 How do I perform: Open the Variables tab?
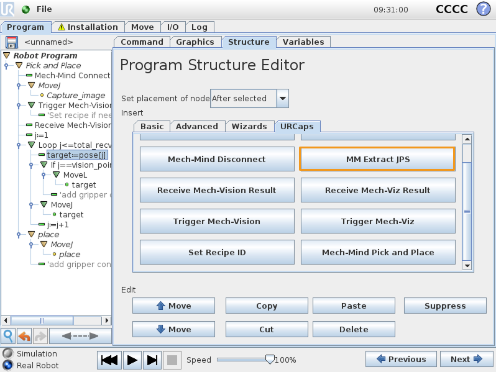303,42
